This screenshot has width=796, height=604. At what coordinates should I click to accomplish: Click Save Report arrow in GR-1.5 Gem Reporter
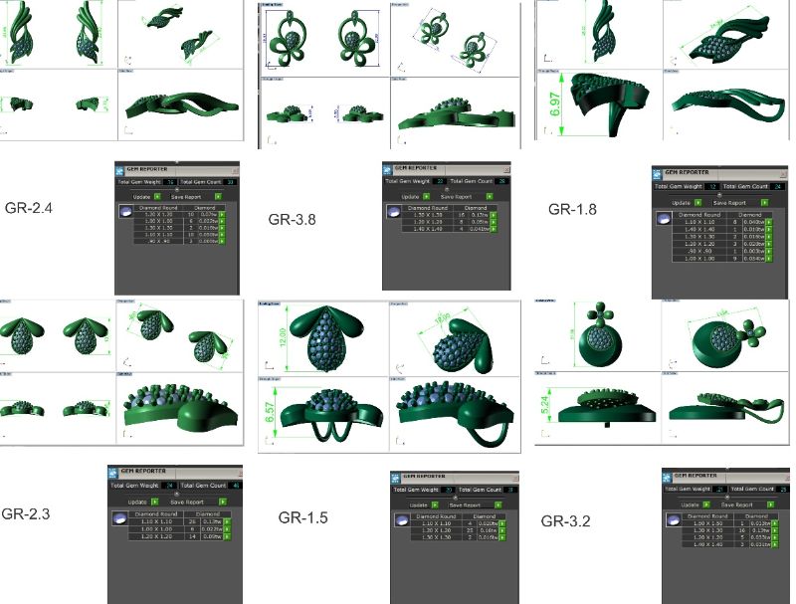(x=498, y=505)
